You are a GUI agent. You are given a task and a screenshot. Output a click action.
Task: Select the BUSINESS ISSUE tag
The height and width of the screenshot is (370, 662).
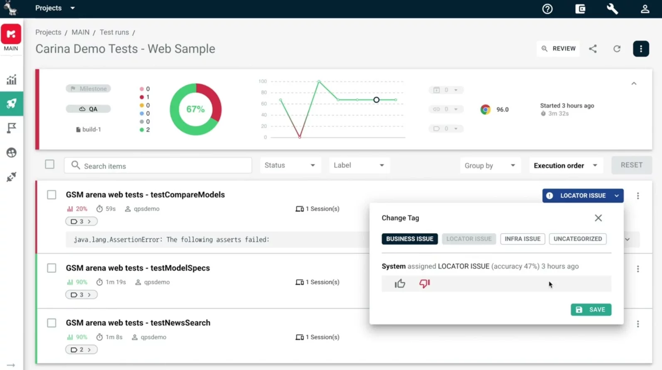tap(409, 239)
